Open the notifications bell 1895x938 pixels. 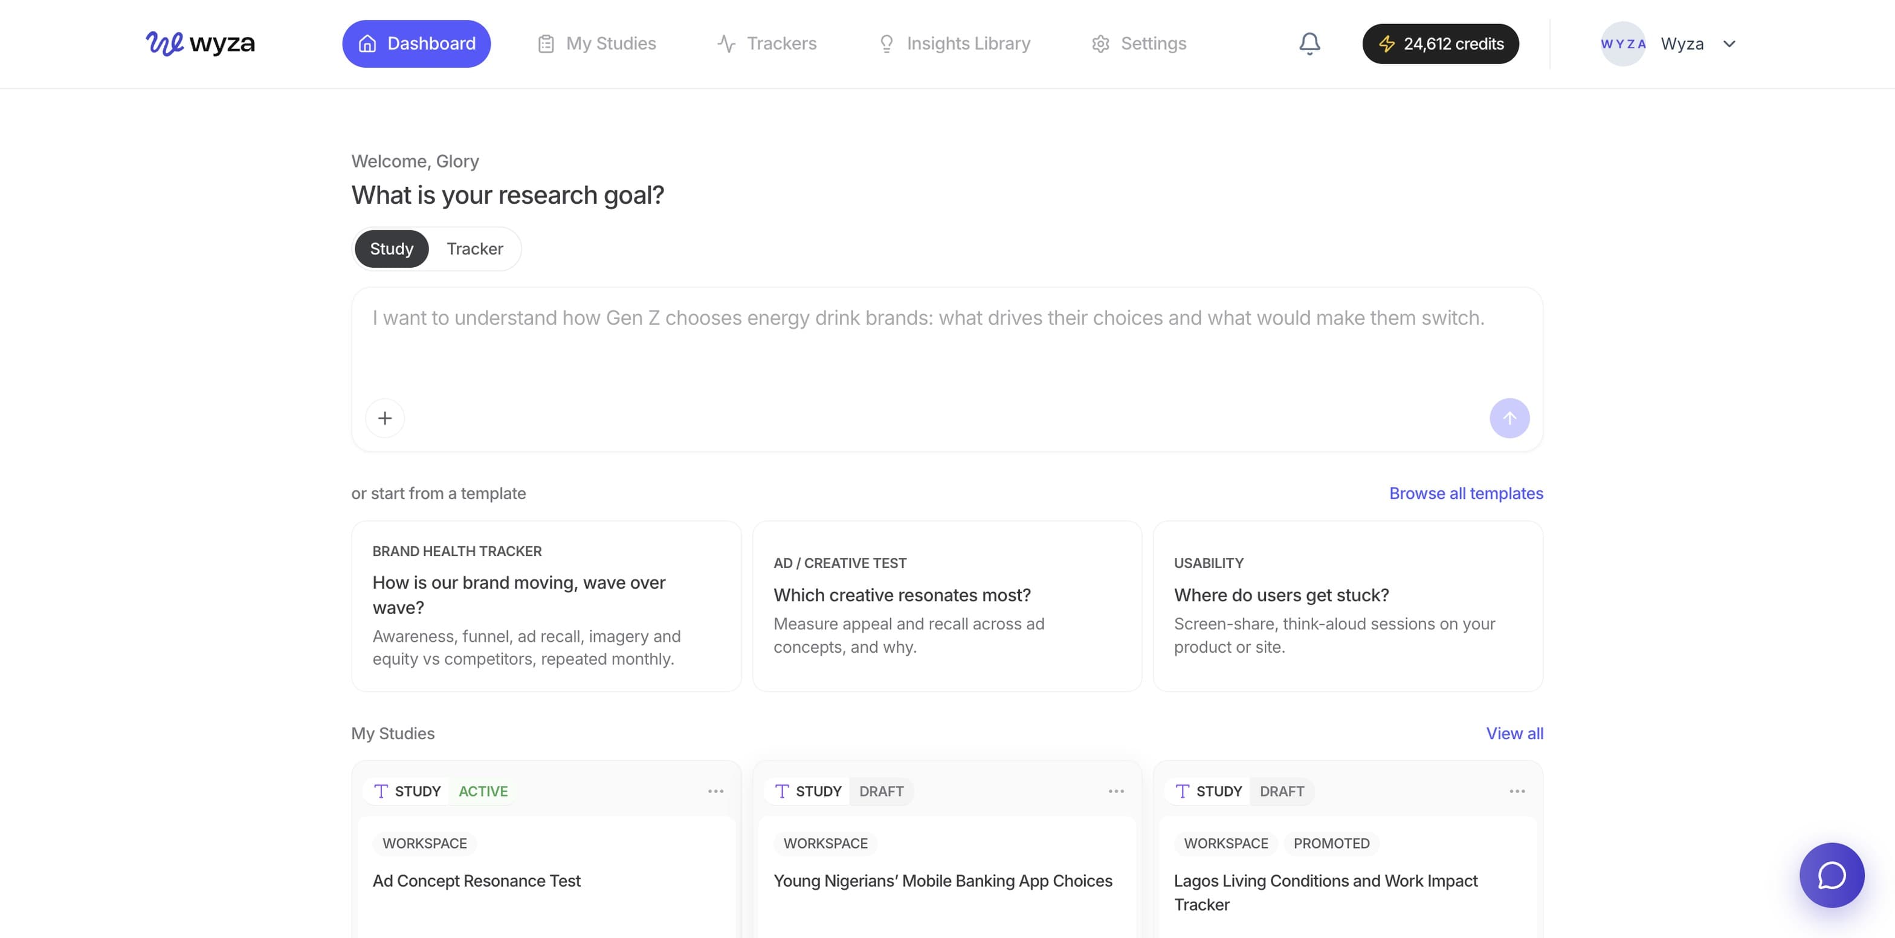coord(1309,44)
